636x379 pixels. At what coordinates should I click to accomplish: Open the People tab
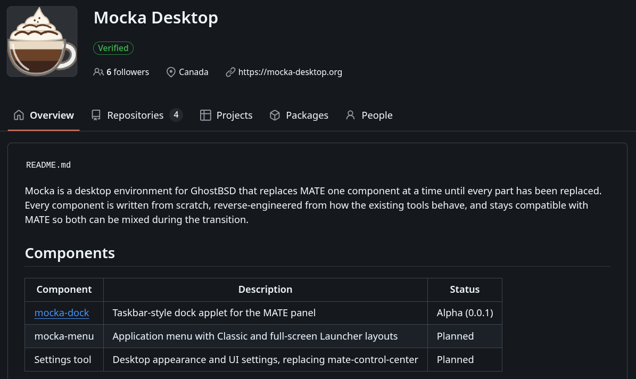tap(369, 115)
